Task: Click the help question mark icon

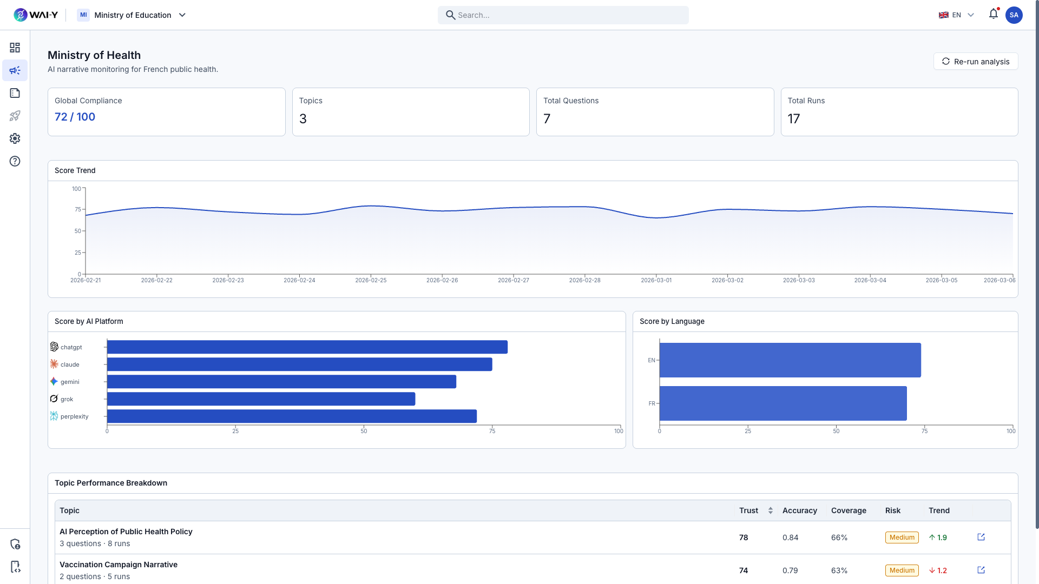Action: click(x=15, y=161)
